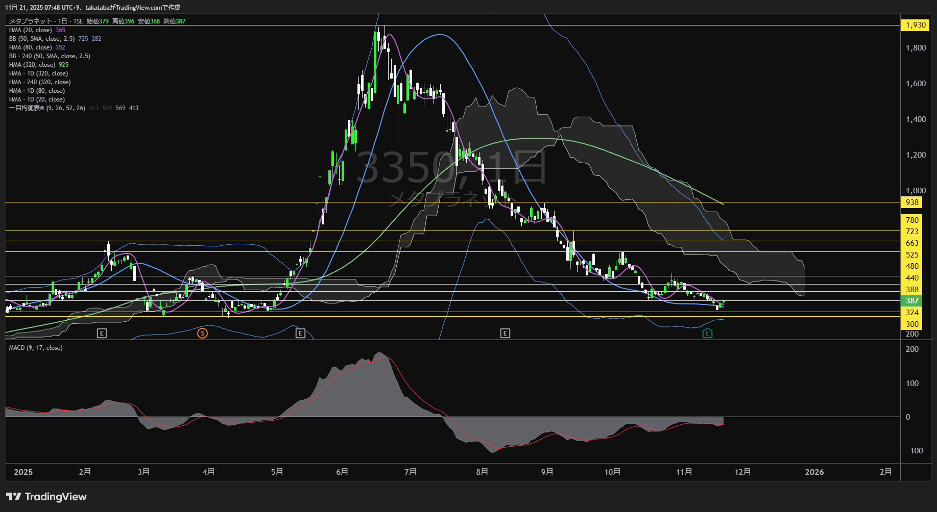The image size is (937, 512).
Task: Click the earnings E marker near February
Action: tap(102, 334)
